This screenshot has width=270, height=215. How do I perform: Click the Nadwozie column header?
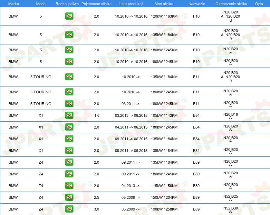197,4
